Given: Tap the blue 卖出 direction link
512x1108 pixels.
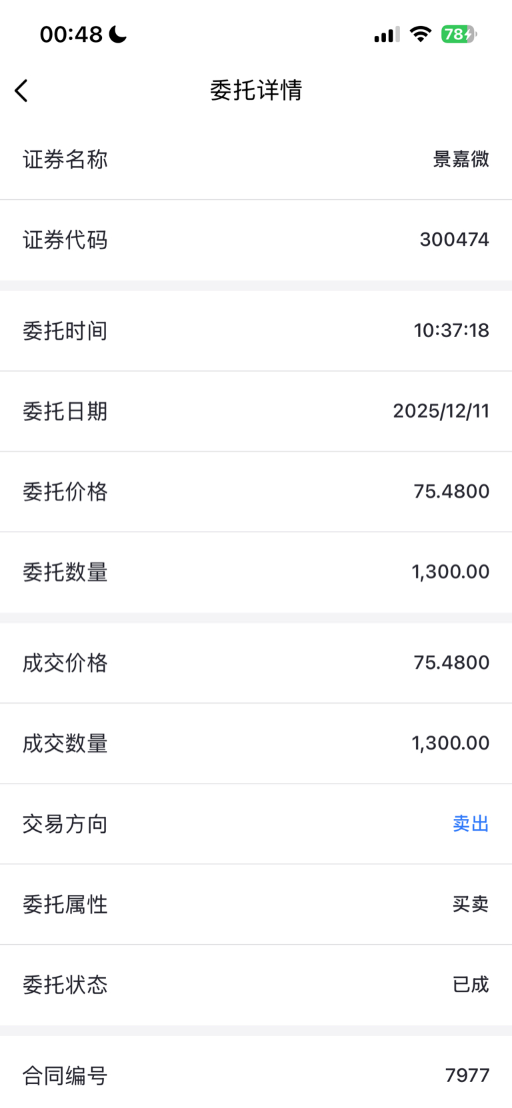Looking at the screenshot, I should point(471,824).
